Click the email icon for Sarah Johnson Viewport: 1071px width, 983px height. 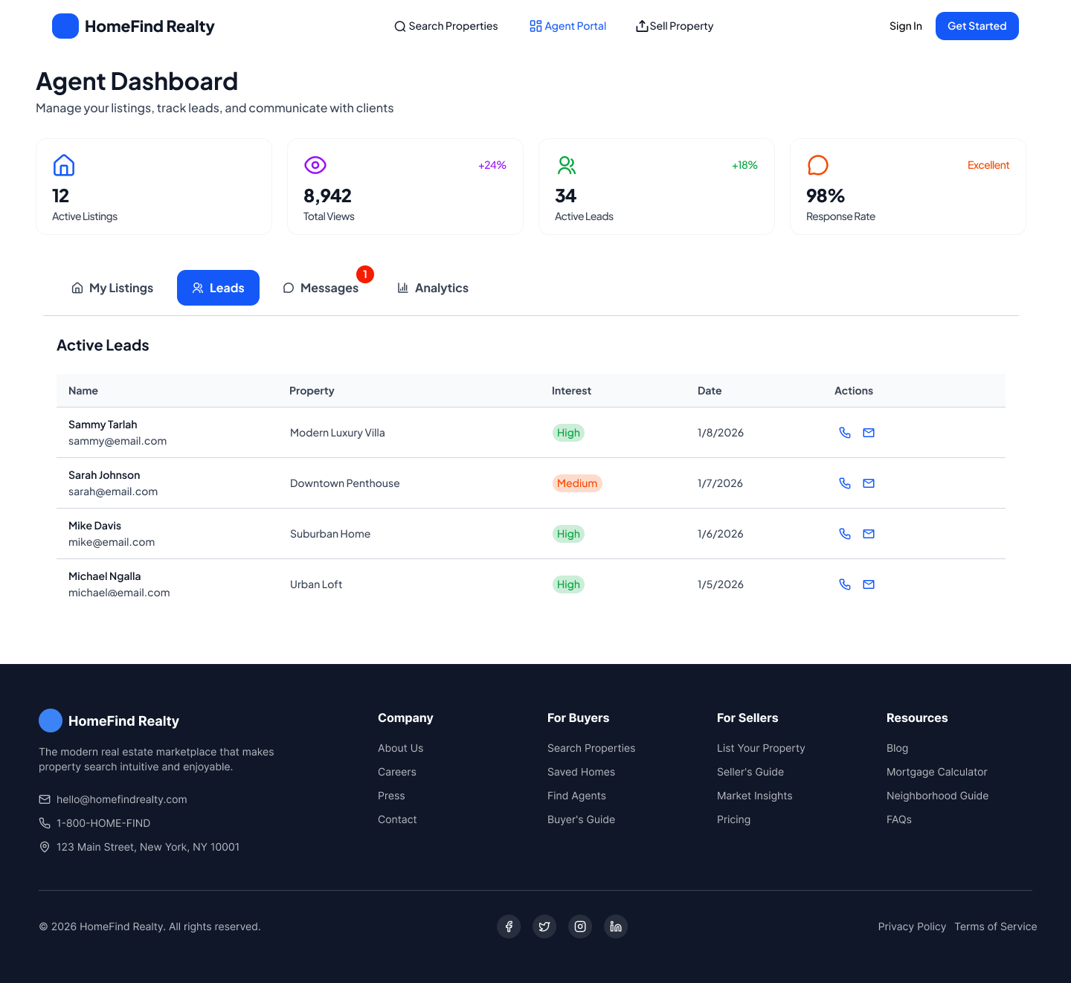869,483
